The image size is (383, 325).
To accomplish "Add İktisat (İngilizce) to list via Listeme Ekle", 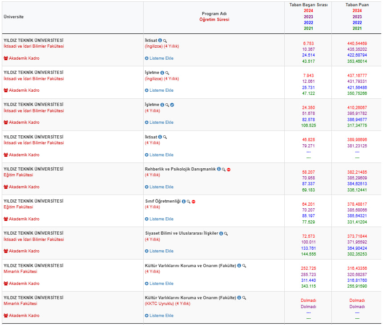I will click(x=159, y=58).
